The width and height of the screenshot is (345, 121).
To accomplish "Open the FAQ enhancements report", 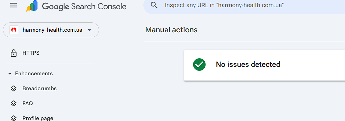I will coord(28,103).
